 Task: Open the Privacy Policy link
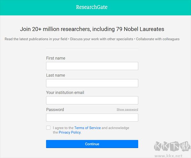pyautogui.click(x=70, y=132)
